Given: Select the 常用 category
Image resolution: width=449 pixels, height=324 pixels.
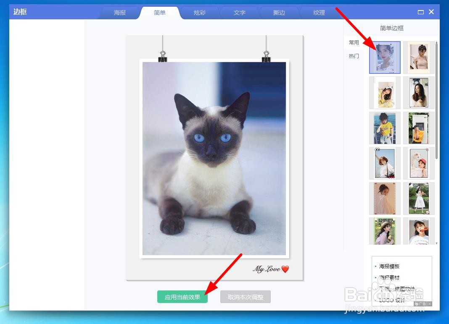Looking at the screenshot, I should click(354, 43).
